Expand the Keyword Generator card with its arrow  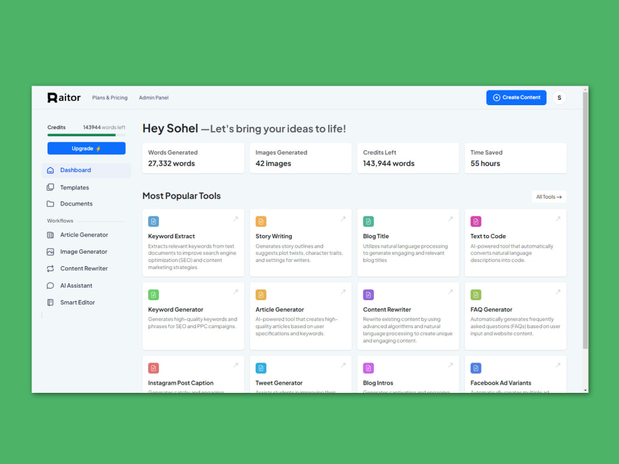click(235, 291)
